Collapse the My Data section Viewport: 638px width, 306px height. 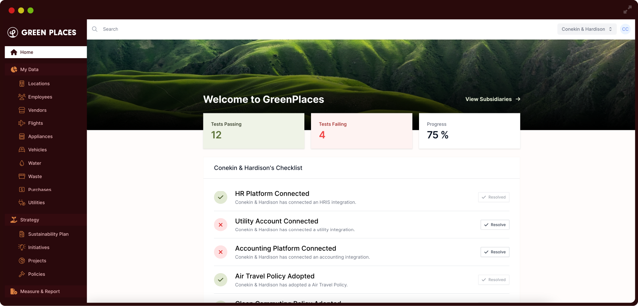point(46,69)
